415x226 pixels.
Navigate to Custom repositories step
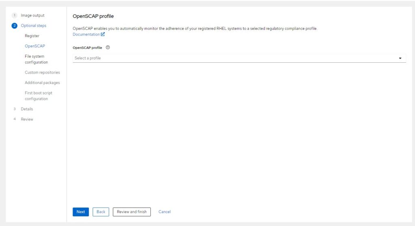point(42,72)
